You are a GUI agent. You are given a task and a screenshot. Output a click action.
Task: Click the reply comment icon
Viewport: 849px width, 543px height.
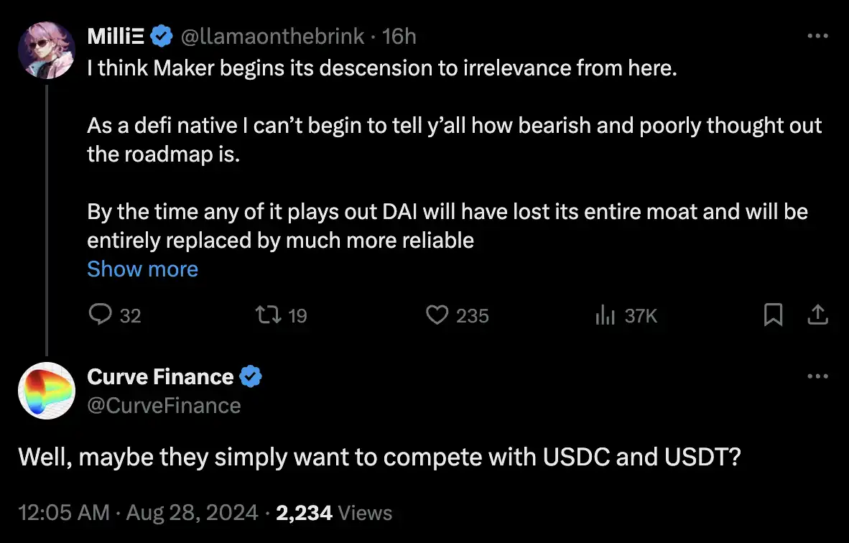click(x=101, y=315)
